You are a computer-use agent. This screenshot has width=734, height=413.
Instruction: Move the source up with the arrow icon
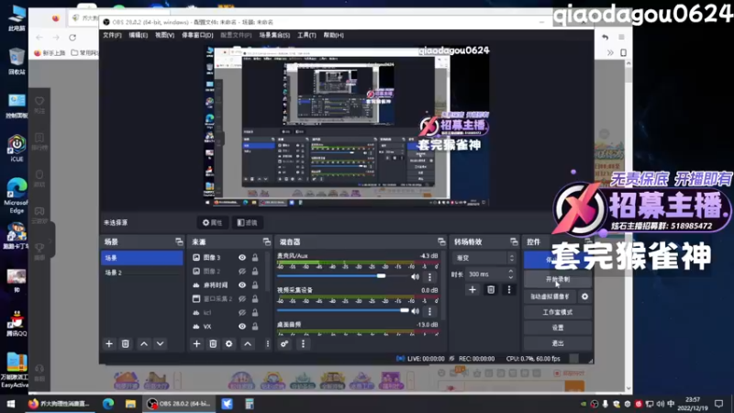tap(248, 343)
